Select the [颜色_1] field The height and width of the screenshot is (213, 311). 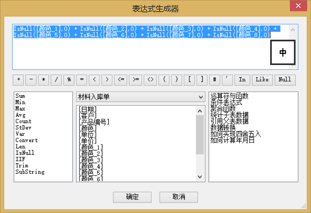[x=91, y=147]
